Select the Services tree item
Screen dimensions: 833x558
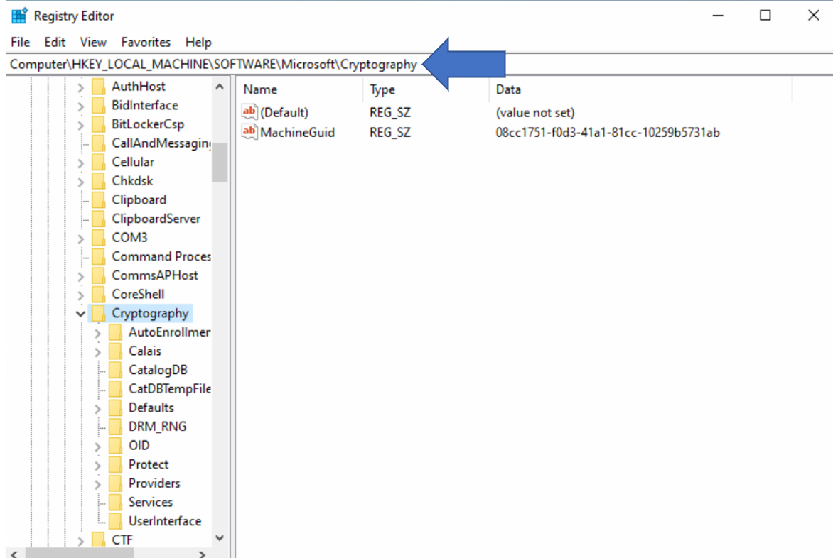[x=151, y=502]
